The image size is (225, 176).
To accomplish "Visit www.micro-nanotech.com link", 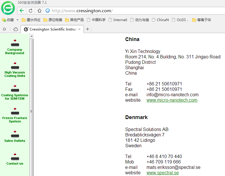I will tap(172, 100).
